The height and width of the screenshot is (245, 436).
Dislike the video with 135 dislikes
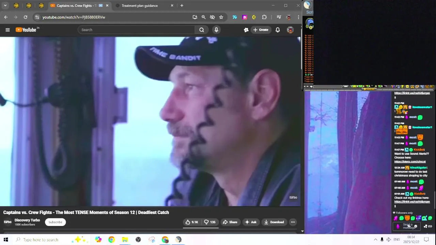210,222
